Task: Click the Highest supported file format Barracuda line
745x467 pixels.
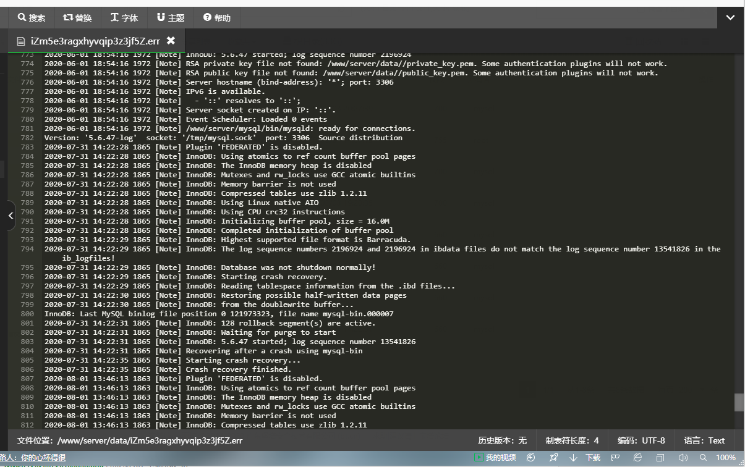Action: [x=228, y=240]
